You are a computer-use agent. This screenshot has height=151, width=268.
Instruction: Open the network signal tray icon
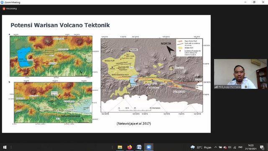234,147
